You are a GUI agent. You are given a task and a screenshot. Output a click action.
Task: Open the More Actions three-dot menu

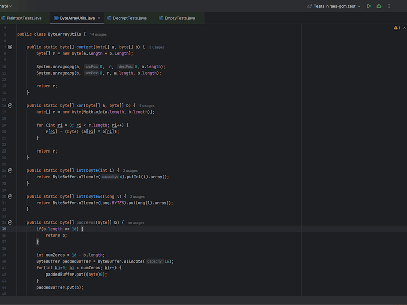(x=389, y=6)
